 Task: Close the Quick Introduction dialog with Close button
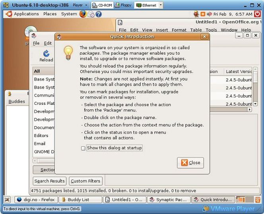pos(190,163)
